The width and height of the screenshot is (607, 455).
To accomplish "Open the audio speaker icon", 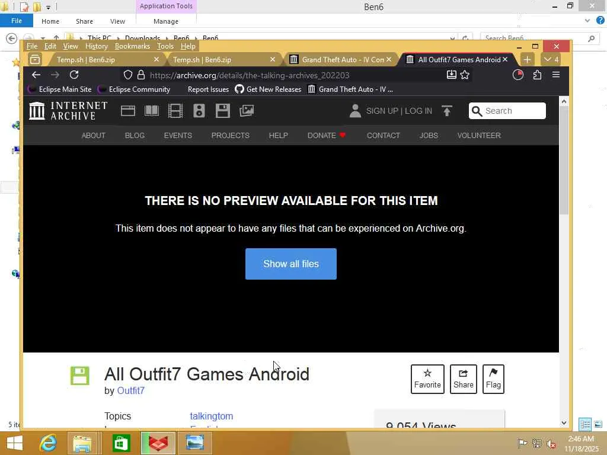I will point(199,111).
